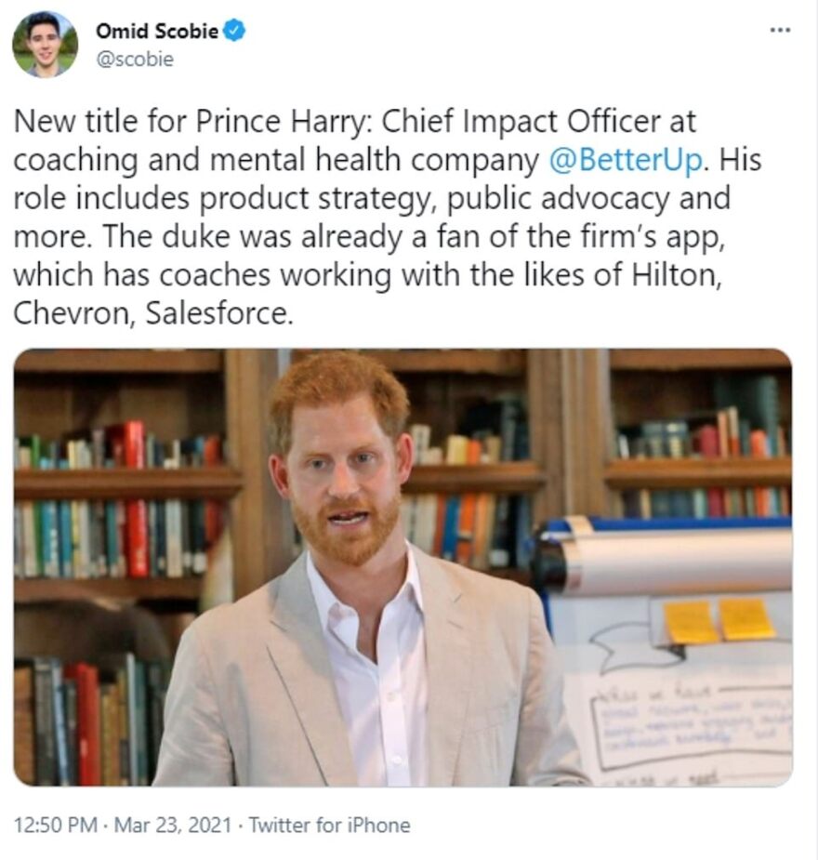Click the blue verified badge beside Omid Scobie

pos(235,31)
